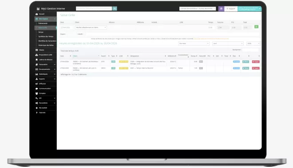Open the Communication speech bubble icon
This screenshot has width=293, height=168.
pyautogui.click(x=36, y=89)
